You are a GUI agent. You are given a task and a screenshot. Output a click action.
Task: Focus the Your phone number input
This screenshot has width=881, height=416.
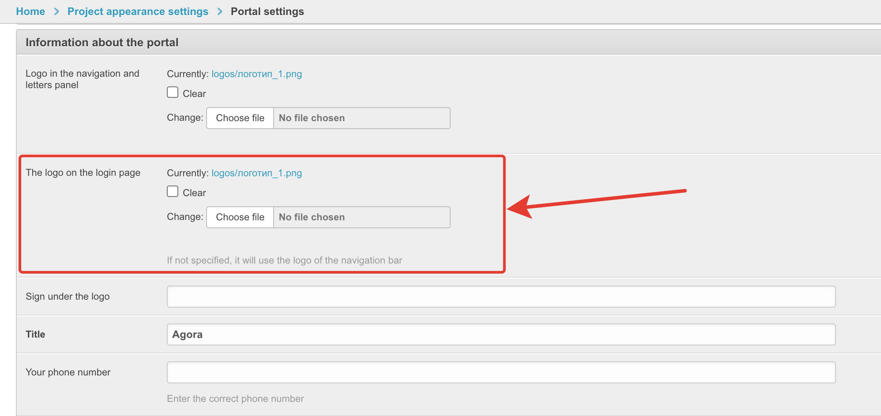pyautogui.click(x=501, y=372)
